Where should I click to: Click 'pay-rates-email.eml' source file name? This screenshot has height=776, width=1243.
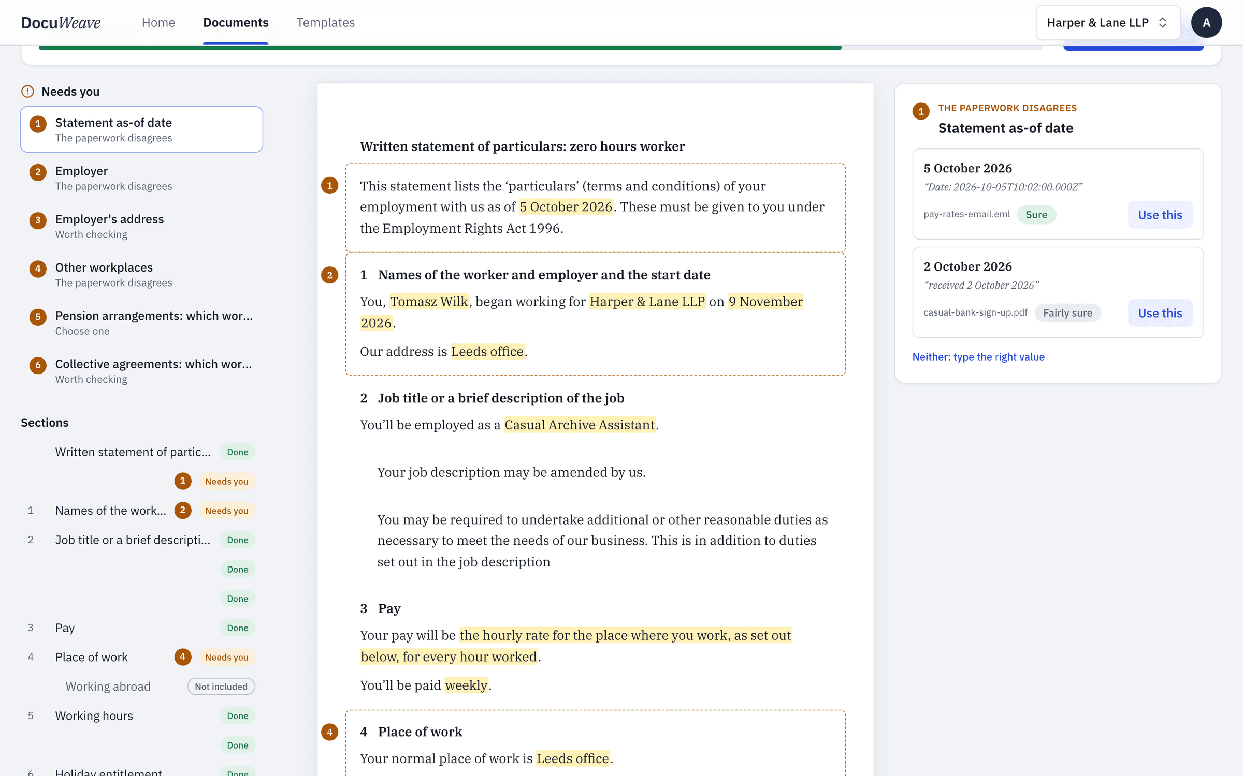click(x=966, y=214)
